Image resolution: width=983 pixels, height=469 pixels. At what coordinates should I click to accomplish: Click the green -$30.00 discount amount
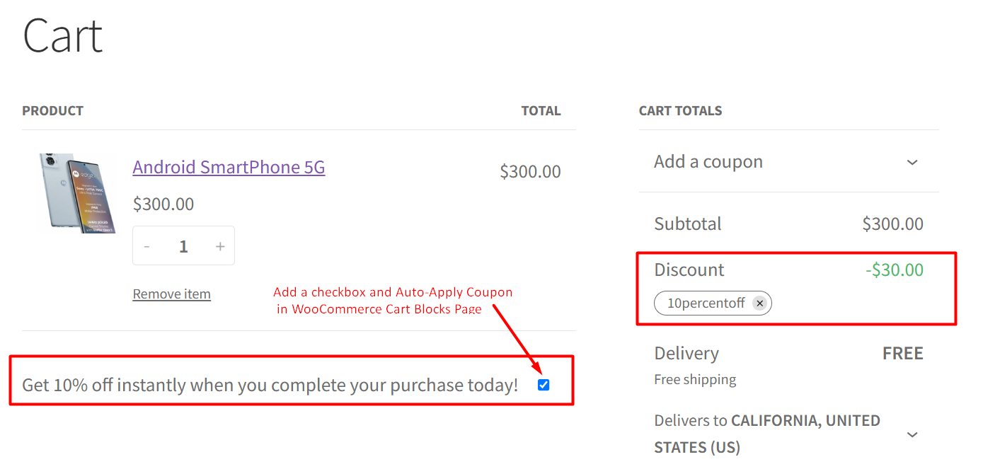[894, 270]
